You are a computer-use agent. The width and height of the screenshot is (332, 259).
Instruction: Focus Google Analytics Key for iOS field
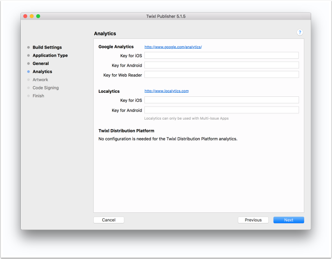pos(221,56)
